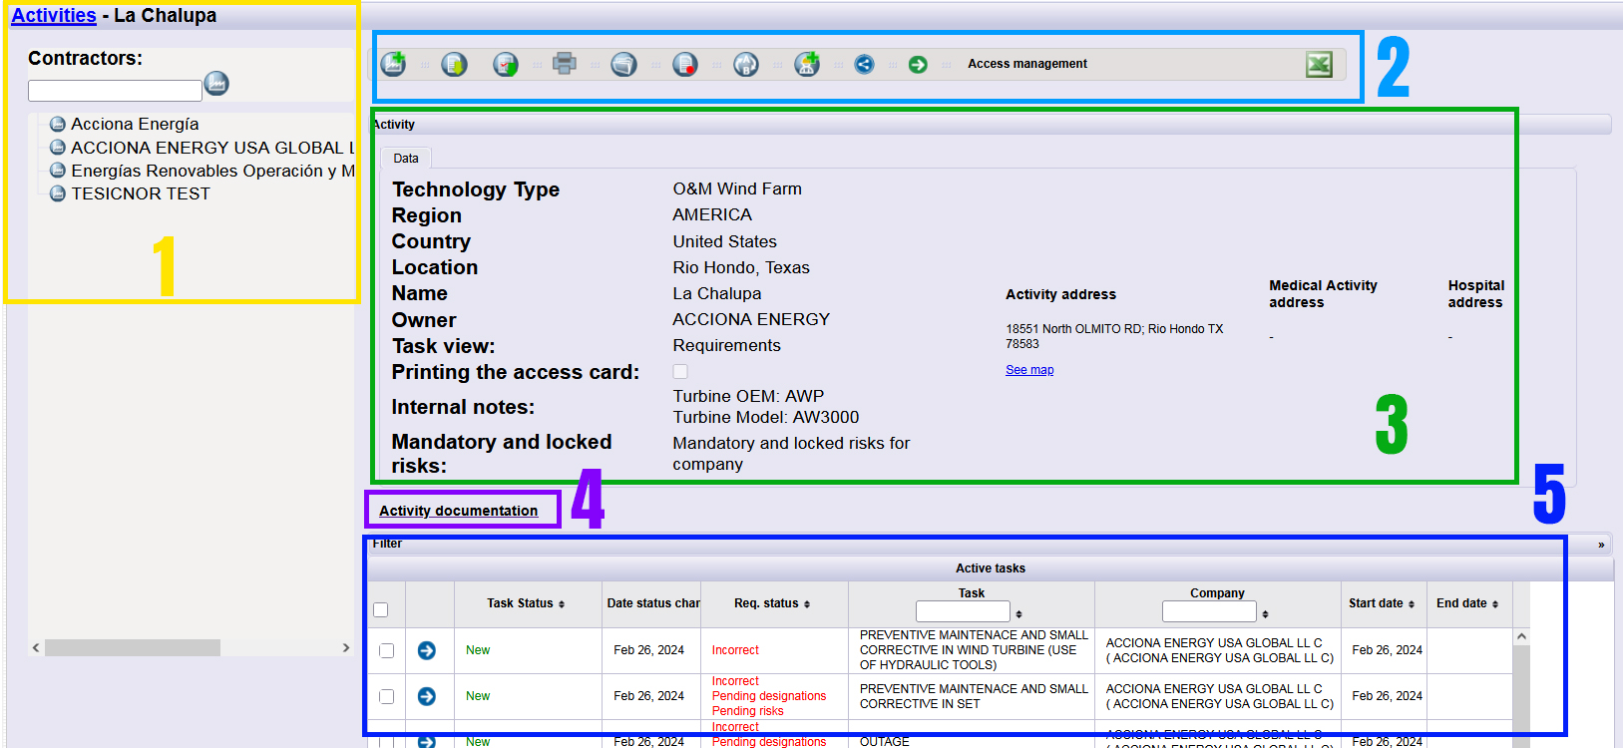The width and height of the screenshot is (1623, 748).
Task: Click the new activity chart icon with green plus
Action: tap(394, 64)
